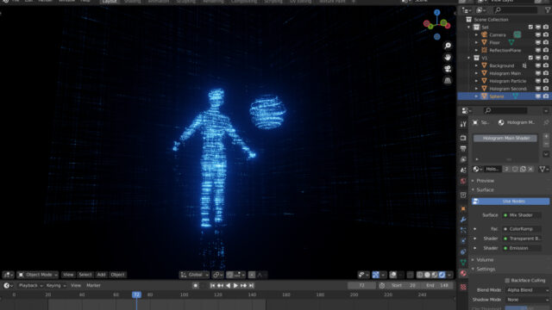Toggle viewport overlays button
The height and width of the screenshot is (310, 552).
[x=393, y=275]
